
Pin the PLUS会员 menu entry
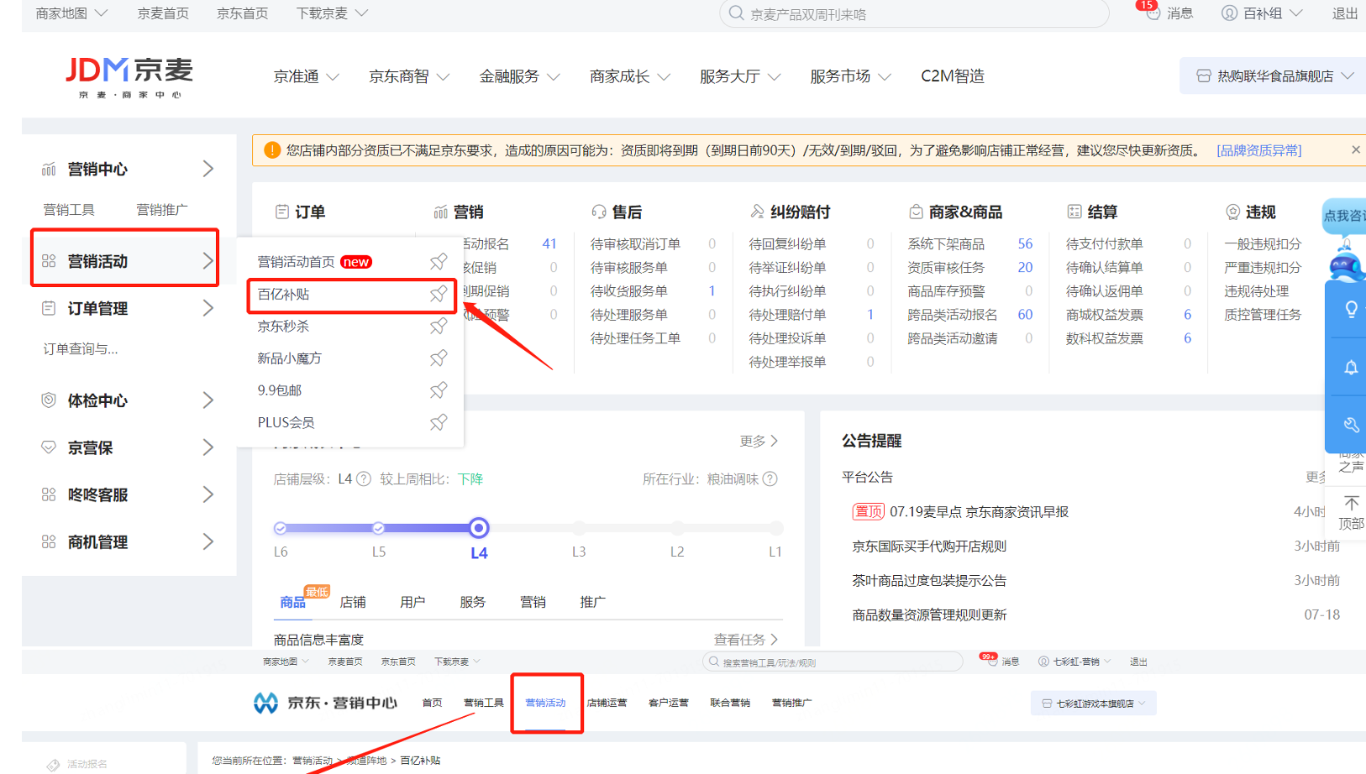point(439,422)
